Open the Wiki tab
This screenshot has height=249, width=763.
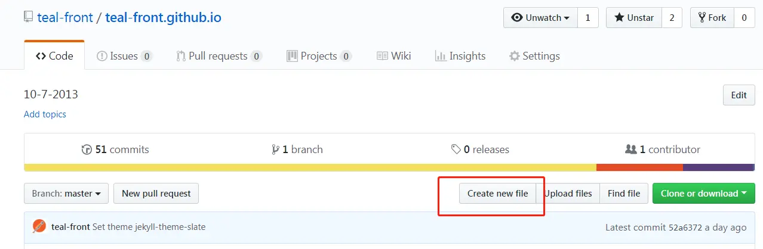pyautogui.click(x=394, y=56)
